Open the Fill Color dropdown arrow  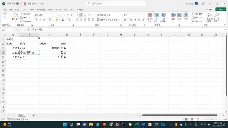(59, 20)
